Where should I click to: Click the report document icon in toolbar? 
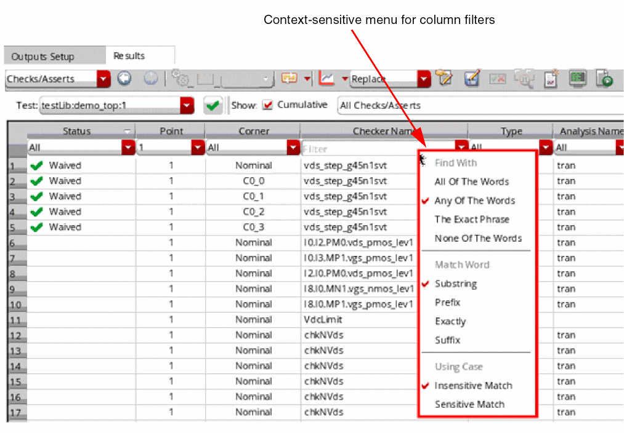(x=551, y=79)
